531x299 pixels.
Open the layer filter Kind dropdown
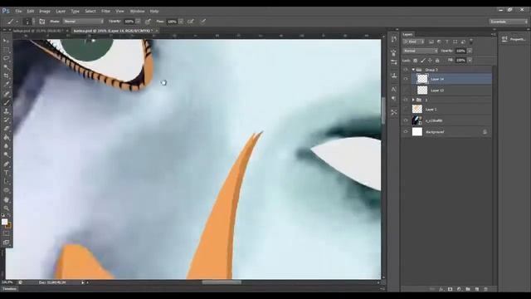click(414, 42)
